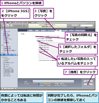The image size is (99, 103).
Task: Click the search field in toolbar
Action: coord(87,25)
